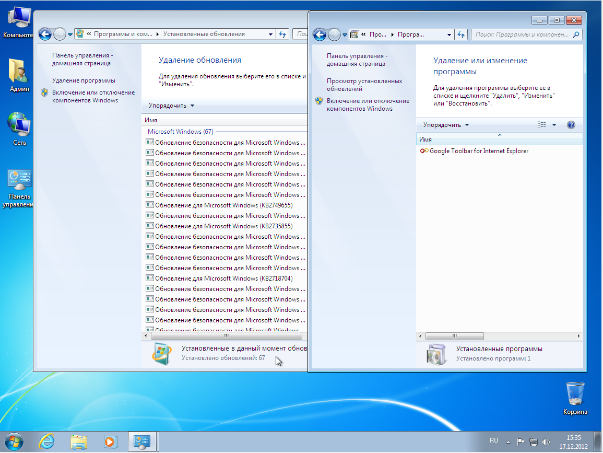Click Control Panel taskbar button
Viewport: 603px width, 453px height.
click(142, 442)
